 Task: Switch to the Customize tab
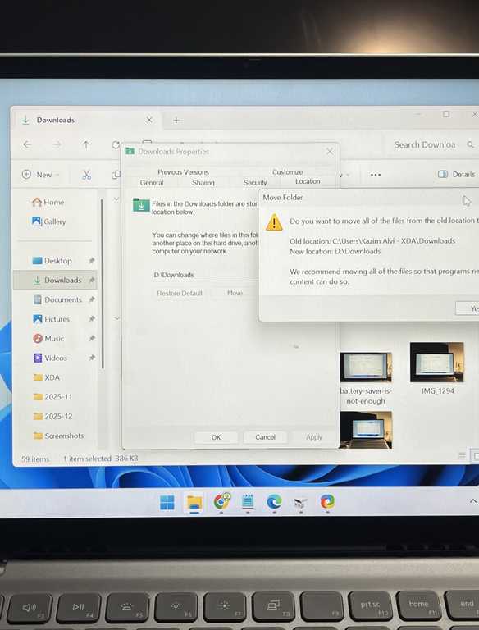coord(287,172)
